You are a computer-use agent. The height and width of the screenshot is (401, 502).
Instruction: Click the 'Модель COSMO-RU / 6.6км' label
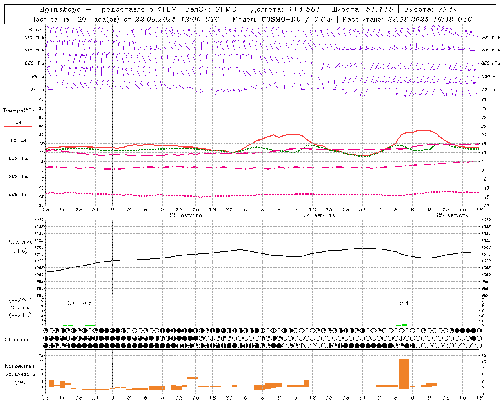283,19
